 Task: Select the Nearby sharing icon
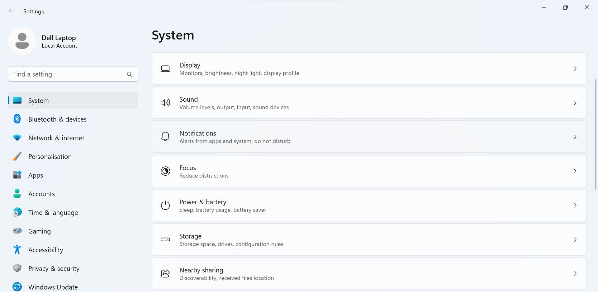tap(165, 273)
